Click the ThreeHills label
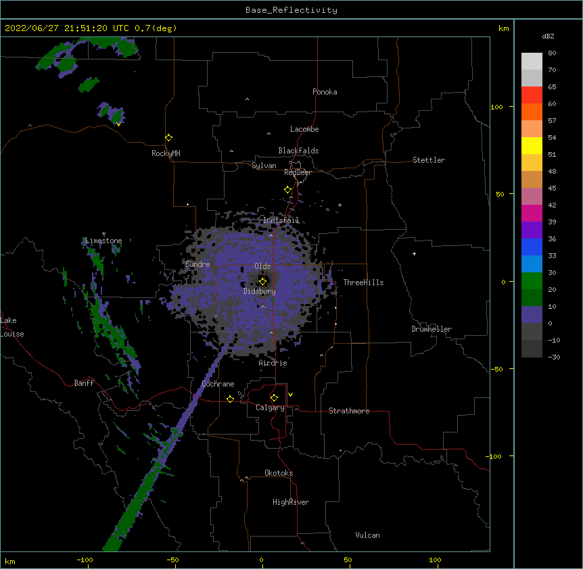This screenshot has height=569, width=583. pyautogui.click(x=363, y=282)
